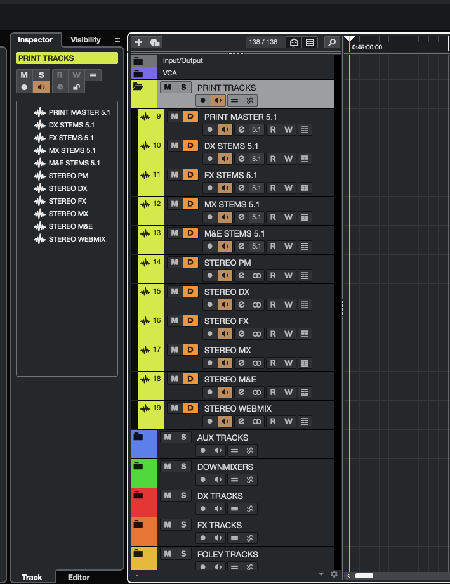Click the expand automation icon on DX TRACKS
This screenshot has height=584, width=450.
pyautogui.click(x=250, y=509)
